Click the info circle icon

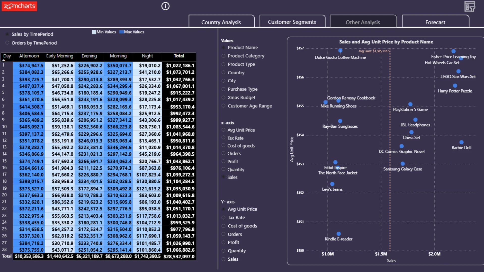[165, 6]
